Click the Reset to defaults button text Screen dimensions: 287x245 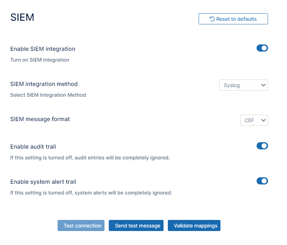(x=236, y=19)
